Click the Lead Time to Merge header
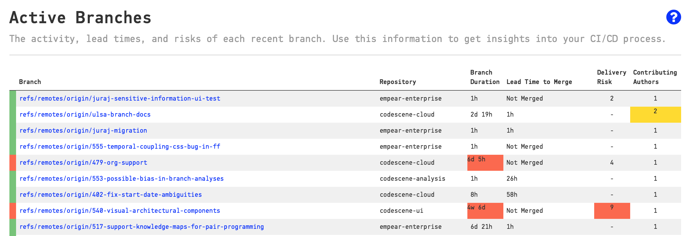Image resolution: width=685 pixels, height=236 pixels. [539, 82]
